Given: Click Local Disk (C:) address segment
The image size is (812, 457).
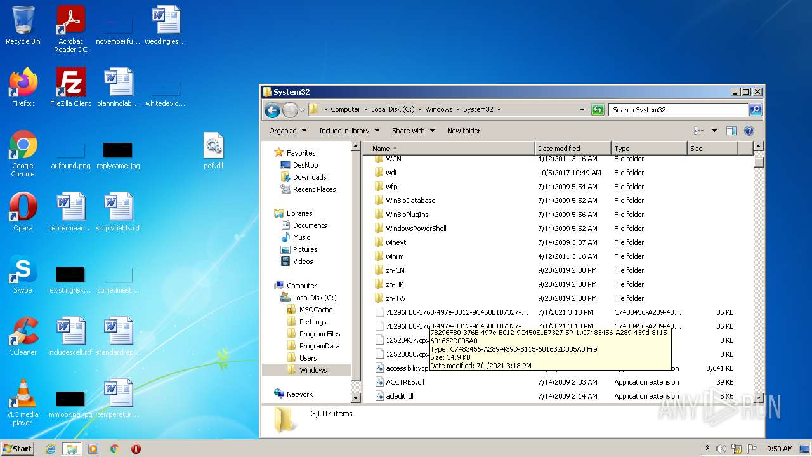Looking at the screenshot, I should coord(393,109).
